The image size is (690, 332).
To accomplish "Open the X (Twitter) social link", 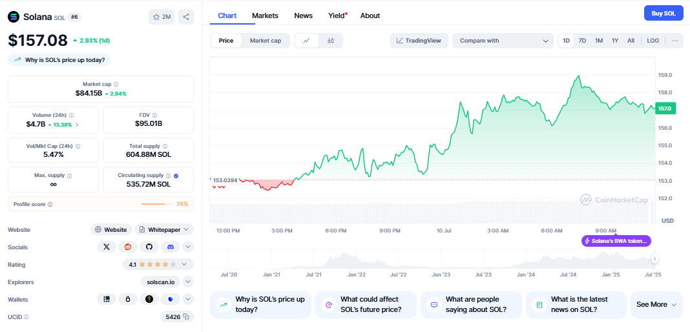I will (x=107, y=247).
